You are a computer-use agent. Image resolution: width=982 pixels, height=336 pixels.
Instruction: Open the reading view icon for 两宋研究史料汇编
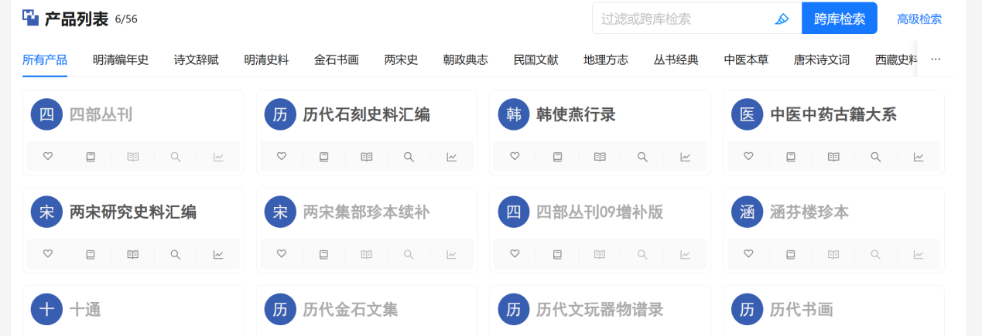pos(133,254)
